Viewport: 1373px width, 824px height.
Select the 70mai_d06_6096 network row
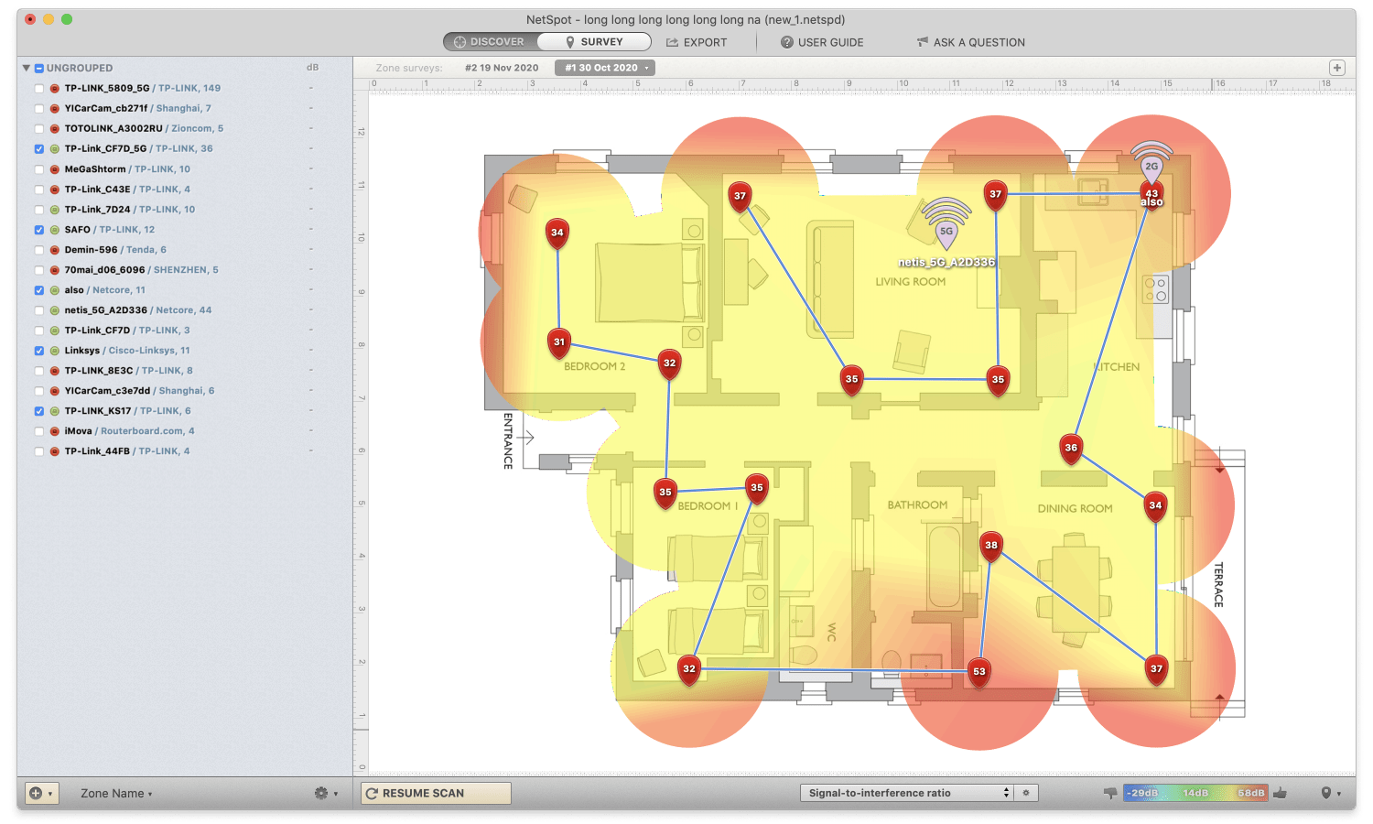pos(184,270)
